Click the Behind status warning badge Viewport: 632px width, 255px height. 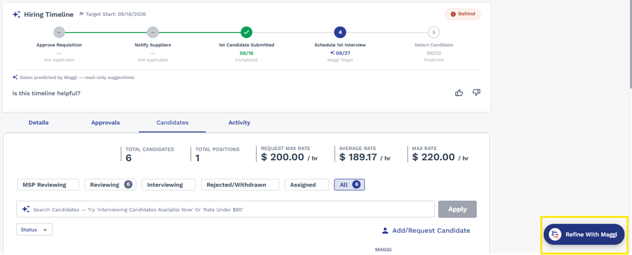click(462, 14)
